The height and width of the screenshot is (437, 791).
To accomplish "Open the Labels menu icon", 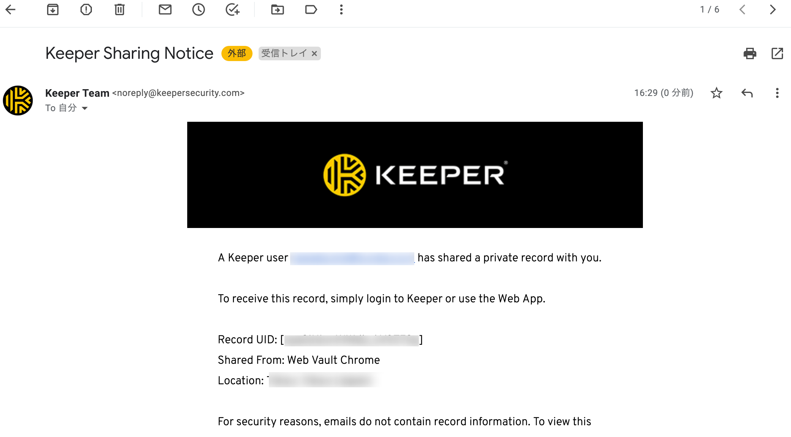I will pyautogui.click(x=311, y=9).
